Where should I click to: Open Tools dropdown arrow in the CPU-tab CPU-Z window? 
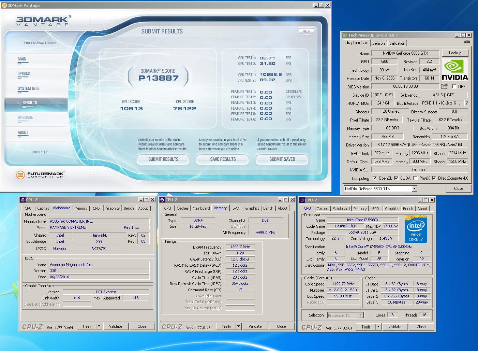click(378, 327)
